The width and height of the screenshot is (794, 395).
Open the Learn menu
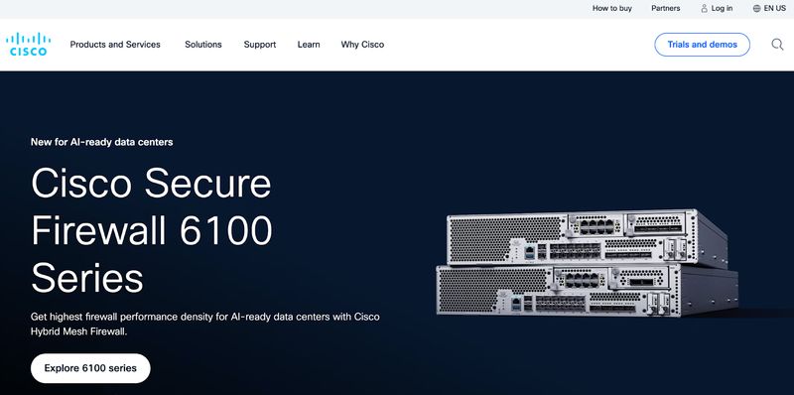pyautogui.click(x=309, y=45)
